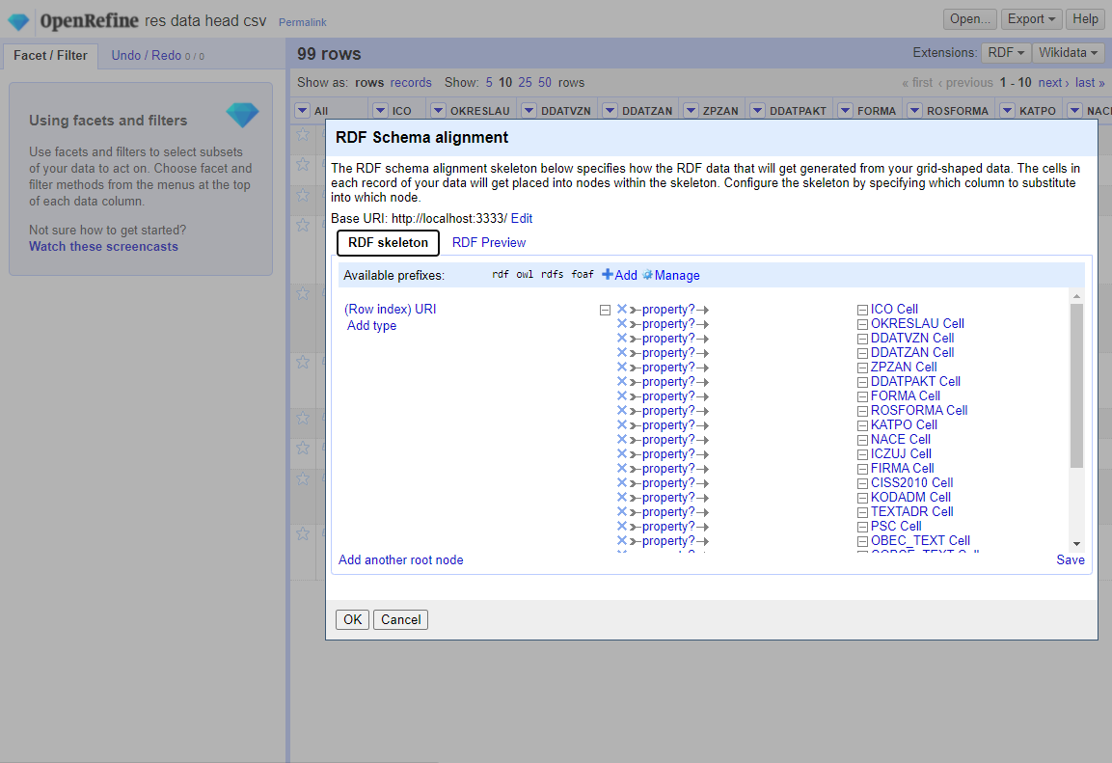
Task: Collapse the OKRESLAU Cell node
Action: coord(862,324)
